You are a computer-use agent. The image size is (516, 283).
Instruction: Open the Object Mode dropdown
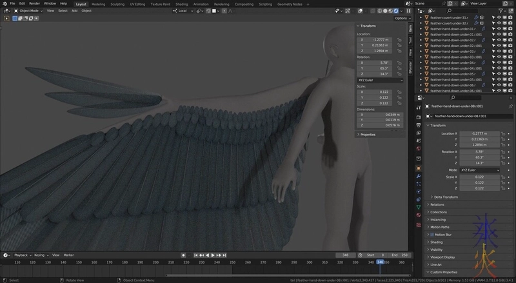click(x=28, y=11)
